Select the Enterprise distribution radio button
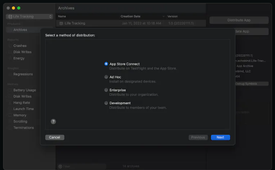This screenshot has height=170, width=275. (x=106, y=90)
